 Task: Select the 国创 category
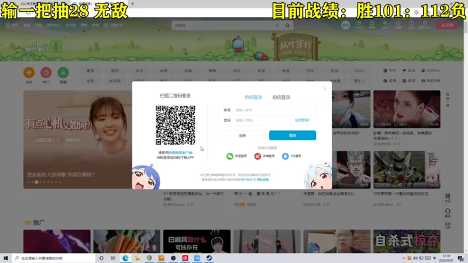tap(115, 71)
